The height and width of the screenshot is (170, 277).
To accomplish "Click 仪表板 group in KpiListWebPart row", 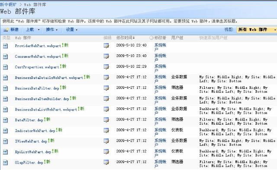I will pos(177,151).
